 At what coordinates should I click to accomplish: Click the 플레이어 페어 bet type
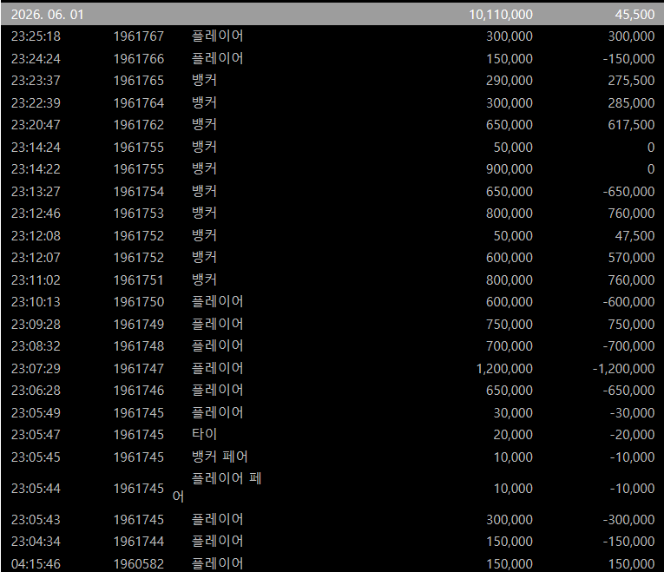click(217, 487)
